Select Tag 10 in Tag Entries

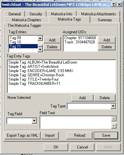tap(23, 42)
